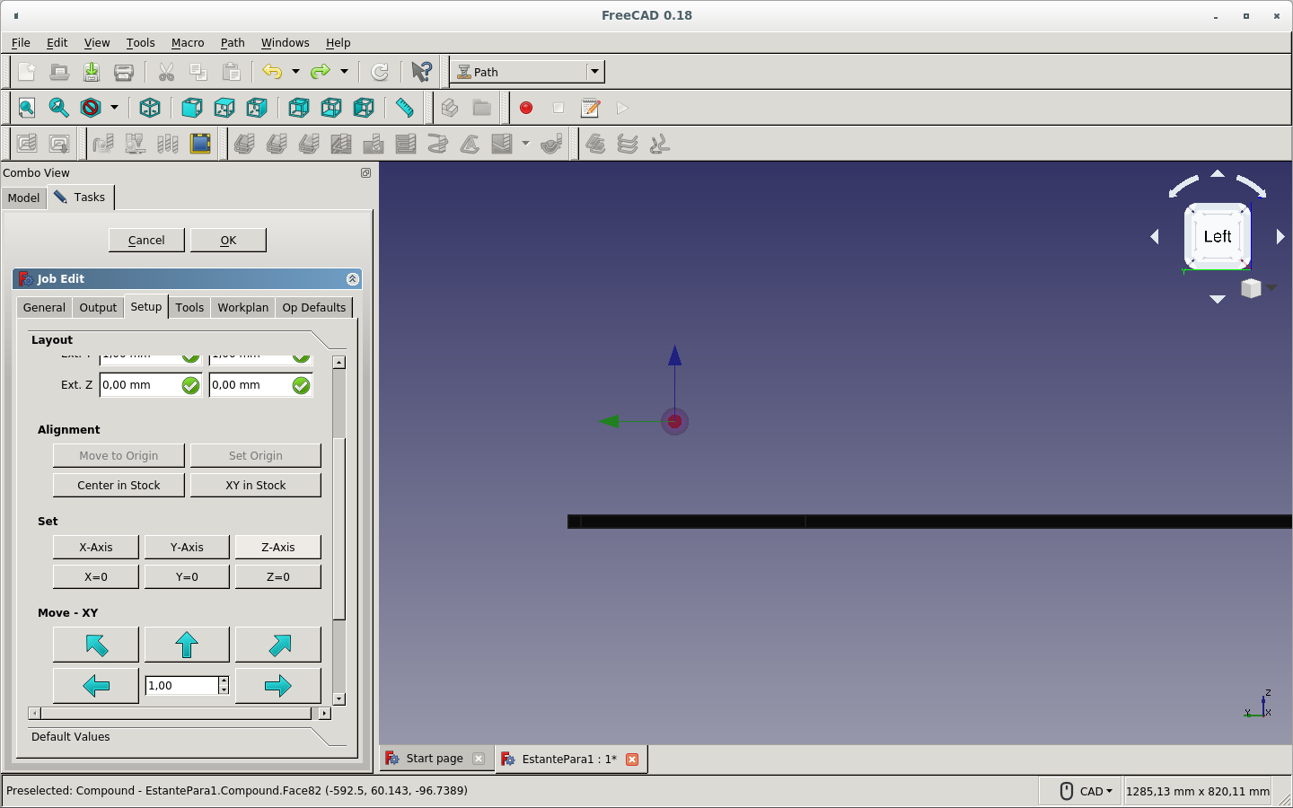Click the Helix operation icon
1293x808 pixels.
click(437, 144)
